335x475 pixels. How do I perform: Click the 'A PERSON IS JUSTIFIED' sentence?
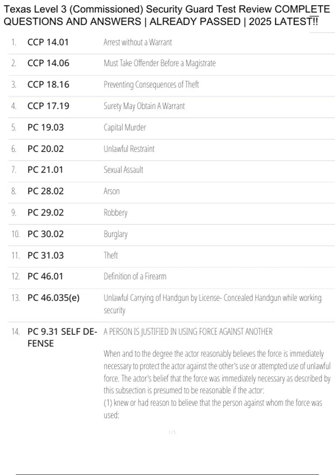188,332
